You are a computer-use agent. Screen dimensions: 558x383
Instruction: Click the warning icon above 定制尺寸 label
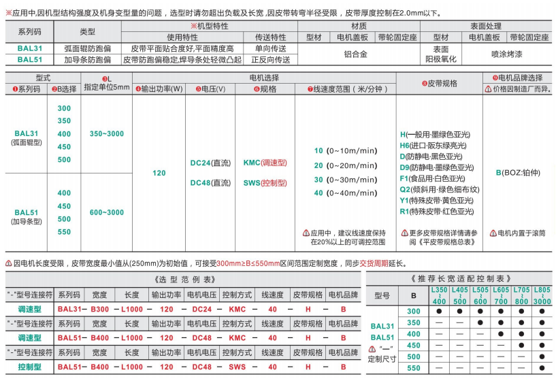(372, 349)
